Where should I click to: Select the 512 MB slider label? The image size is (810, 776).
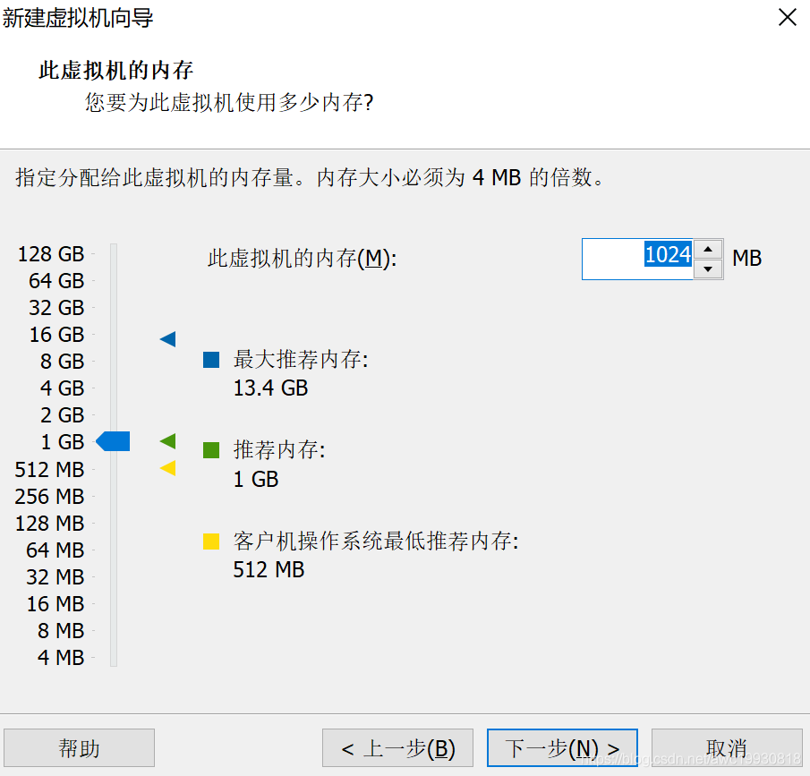49,470
